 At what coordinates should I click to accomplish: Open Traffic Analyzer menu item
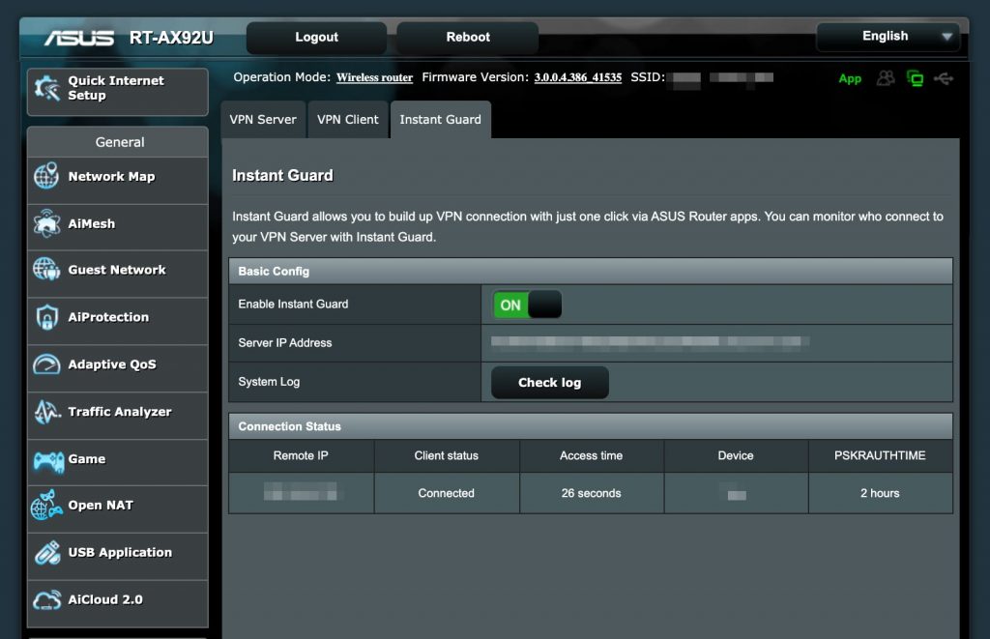[117, 416]
